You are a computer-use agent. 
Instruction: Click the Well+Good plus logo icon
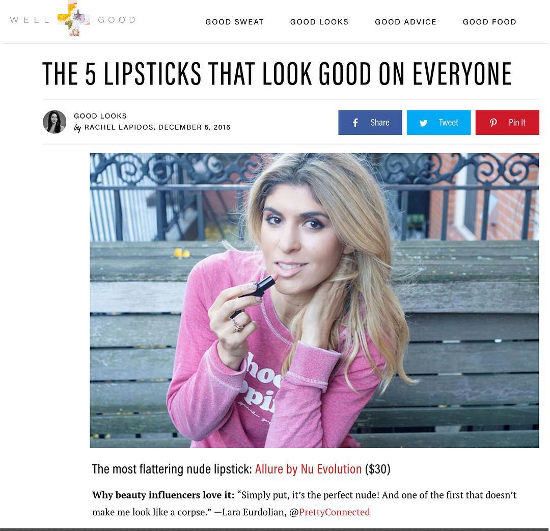(x=74, y=18)
